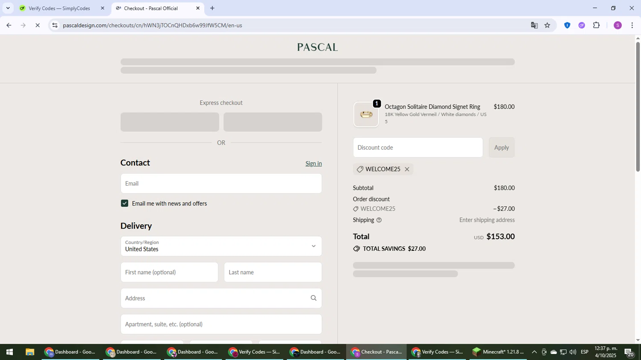Open OneDrive cloud icon in tray

coord(553,352)
